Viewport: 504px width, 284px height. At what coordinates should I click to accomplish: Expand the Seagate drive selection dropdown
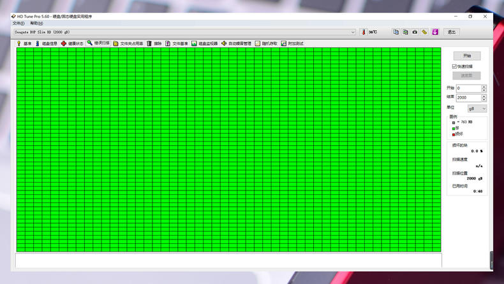353,32
